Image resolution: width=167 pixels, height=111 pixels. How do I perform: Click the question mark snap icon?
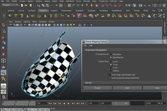point(87,5)
